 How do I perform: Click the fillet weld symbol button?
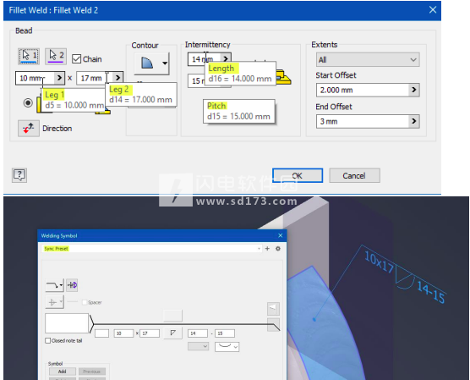[172, 333]
